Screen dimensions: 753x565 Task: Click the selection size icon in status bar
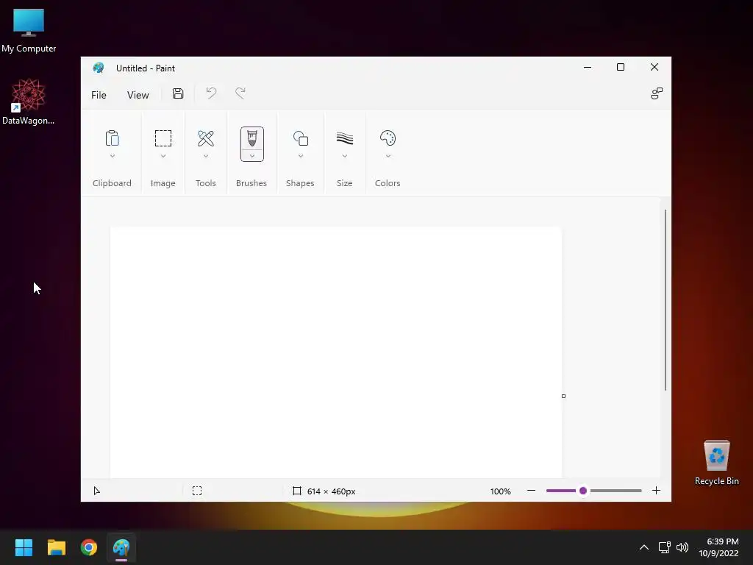click(x=197, y=491)
